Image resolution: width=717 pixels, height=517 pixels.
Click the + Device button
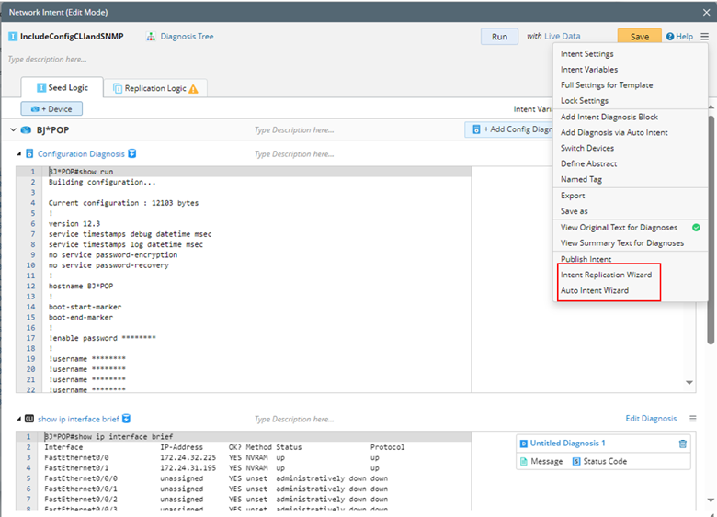coord(51,109)
